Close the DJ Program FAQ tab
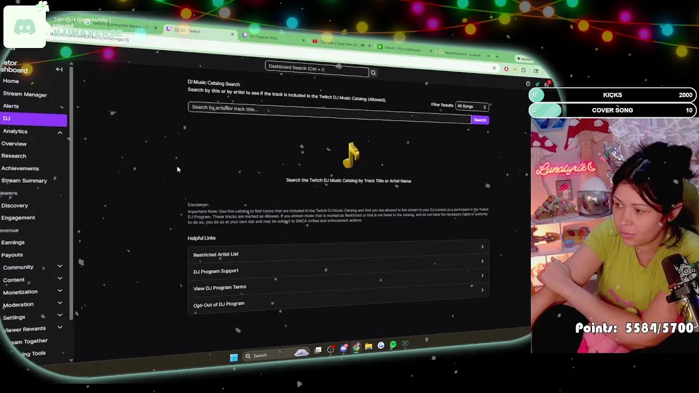This screenshot has width=699, height=393. click(x=304, y=40)
